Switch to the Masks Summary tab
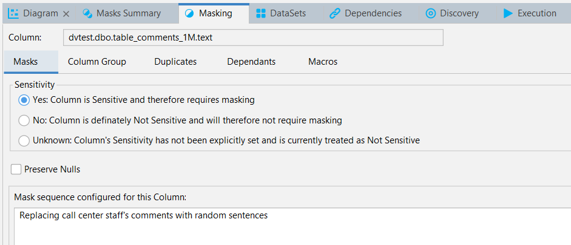The image size is (571, 245). (121, 13)
